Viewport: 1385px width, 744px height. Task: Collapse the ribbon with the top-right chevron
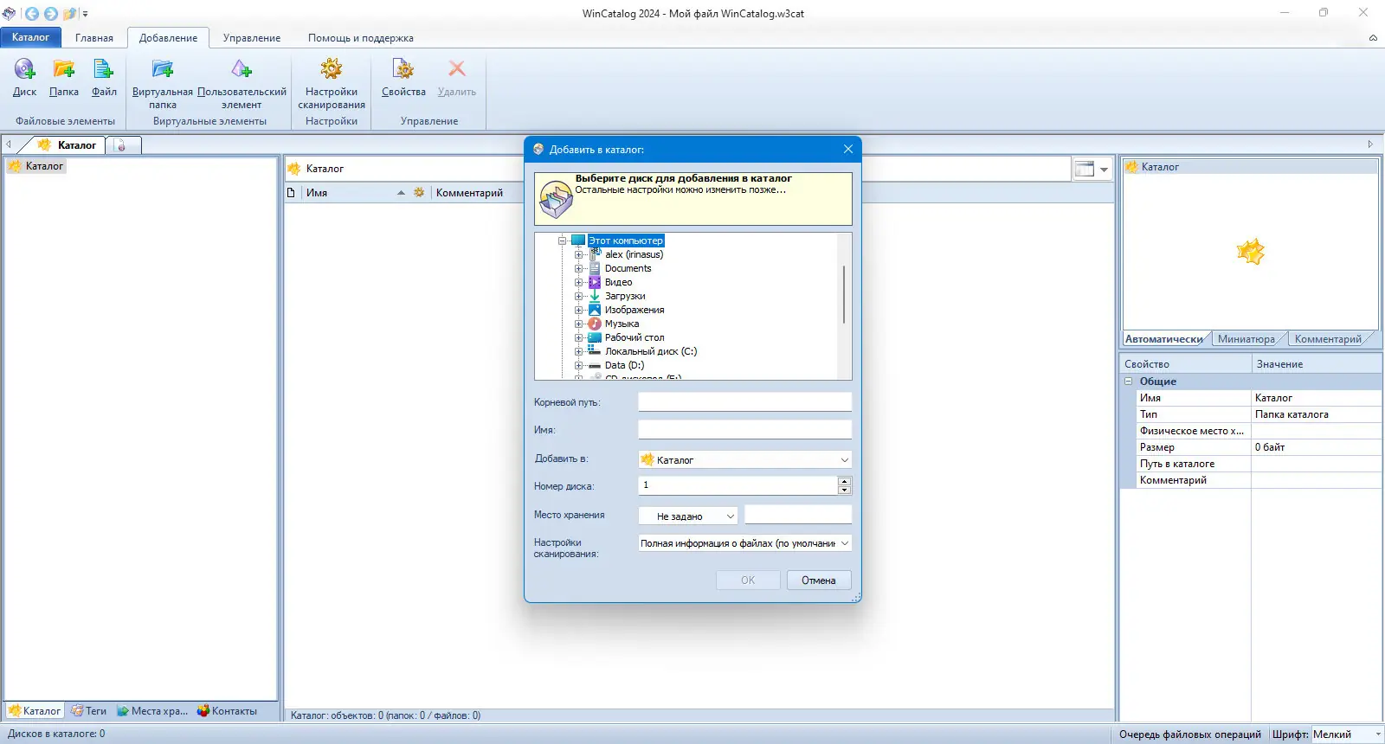pos(1373,38)
